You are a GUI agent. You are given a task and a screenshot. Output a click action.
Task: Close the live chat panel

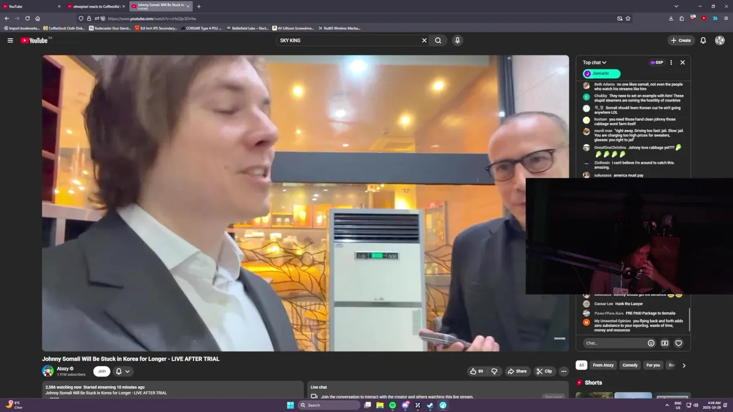pos(683,62)
